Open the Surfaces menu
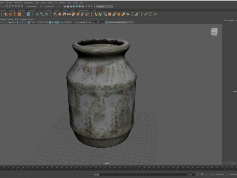 tap(43, 2)
